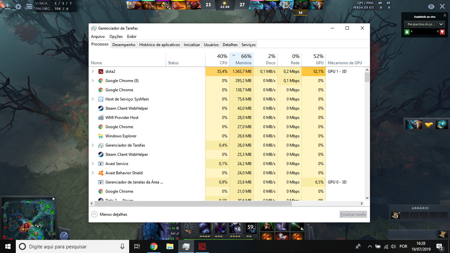This screenshot has width=450, height=253.
Task: Click the Avast Service process icon
Action: [x=101, y=164]
